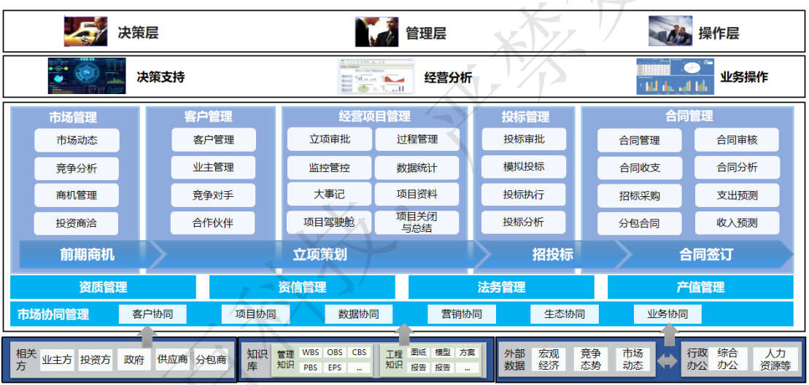Select the 投标执行 box
Screen dimensions: 809x385
tap(524, 195)
